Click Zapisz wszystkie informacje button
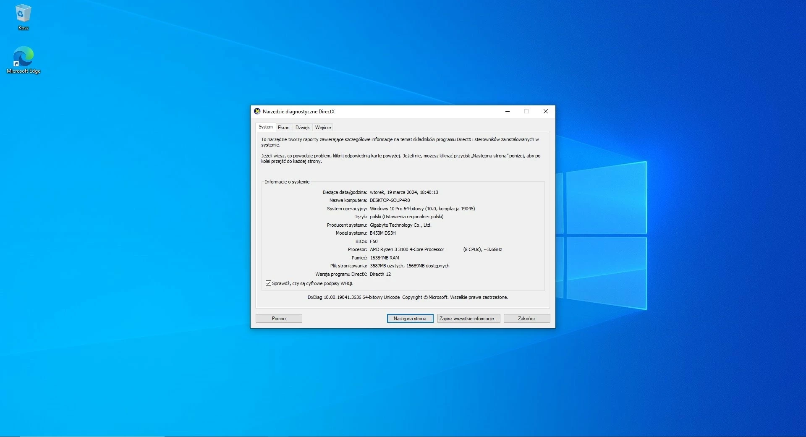The width and height of the screenshot is (806, 437). [x=468, y=319]
